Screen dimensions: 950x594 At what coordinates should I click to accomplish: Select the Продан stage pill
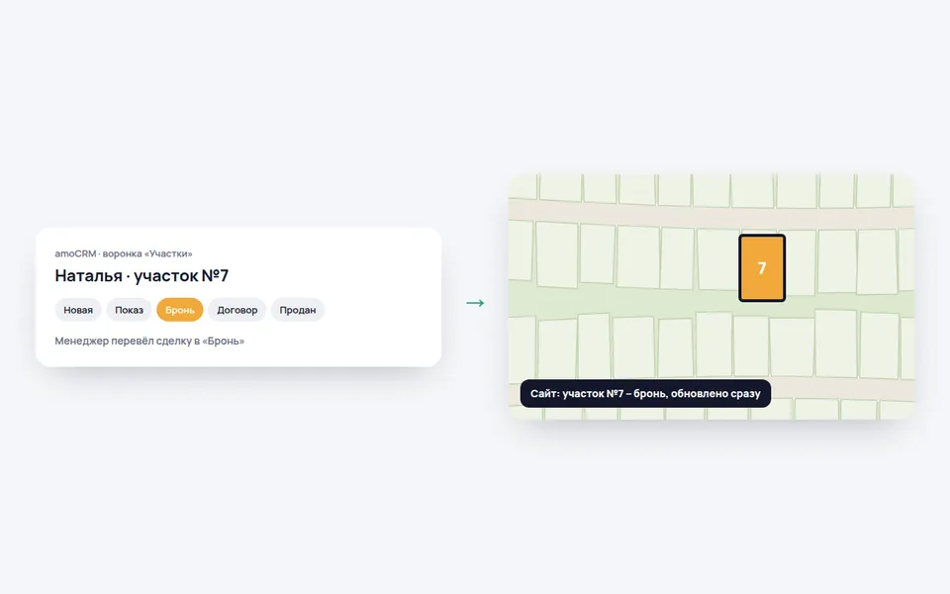coord(298,310)
